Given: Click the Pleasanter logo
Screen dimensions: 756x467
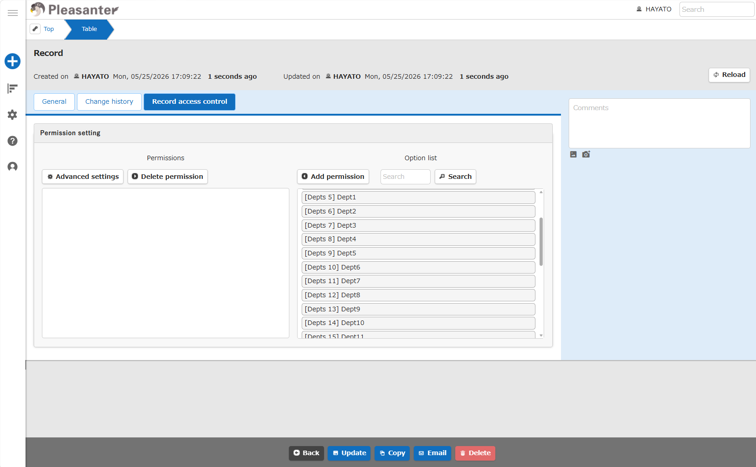Looking at the screenshot, I should point(74,10).
